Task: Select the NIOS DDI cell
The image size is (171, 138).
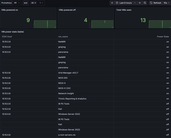Action: coord(63,78)
